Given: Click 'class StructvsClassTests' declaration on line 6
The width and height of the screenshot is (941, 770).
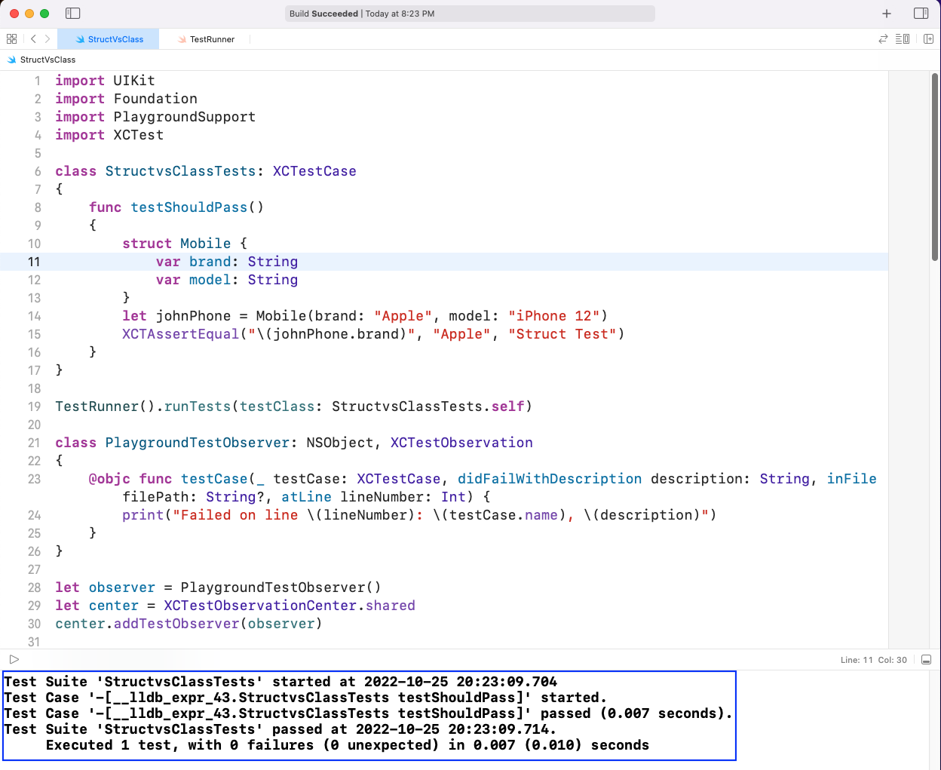Looking at the screenshot, I should (x=155, y=171).
